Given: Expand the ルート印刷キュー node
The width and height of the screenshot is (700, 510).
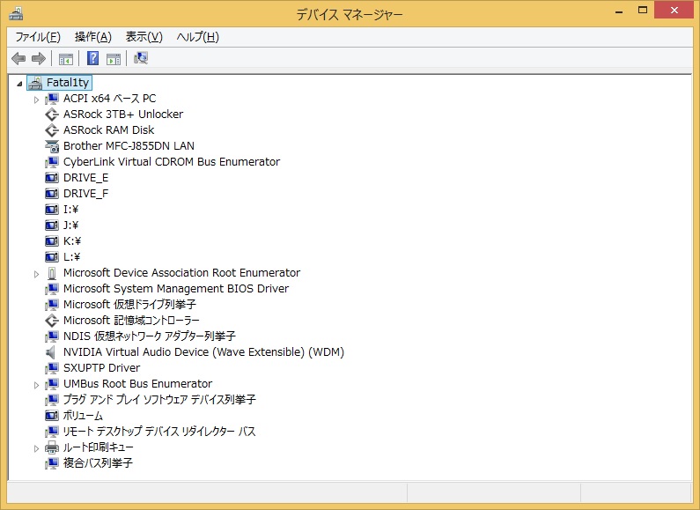Looking at the screenshot, I should [x=37, y=448].
